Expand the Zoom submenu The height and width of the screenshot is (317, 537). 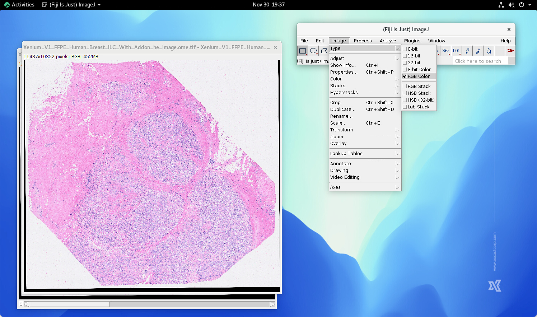coord(365,136)
